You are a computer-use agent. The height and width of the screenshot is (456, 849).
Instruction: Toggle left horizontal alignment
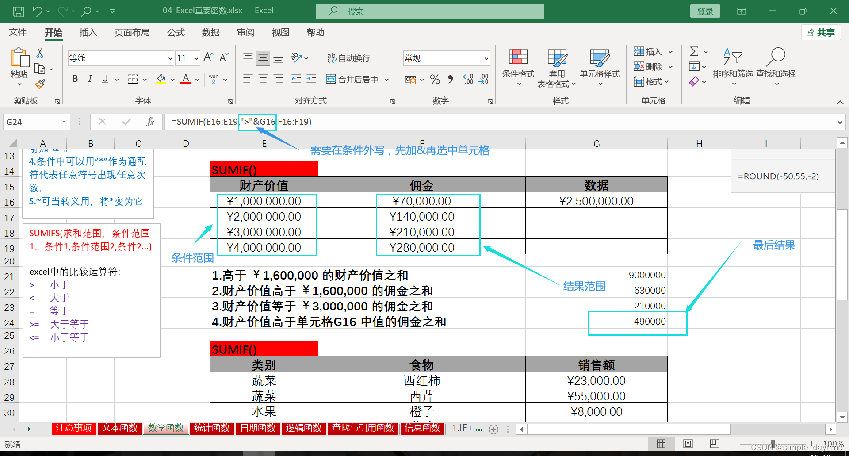(248, 79)
